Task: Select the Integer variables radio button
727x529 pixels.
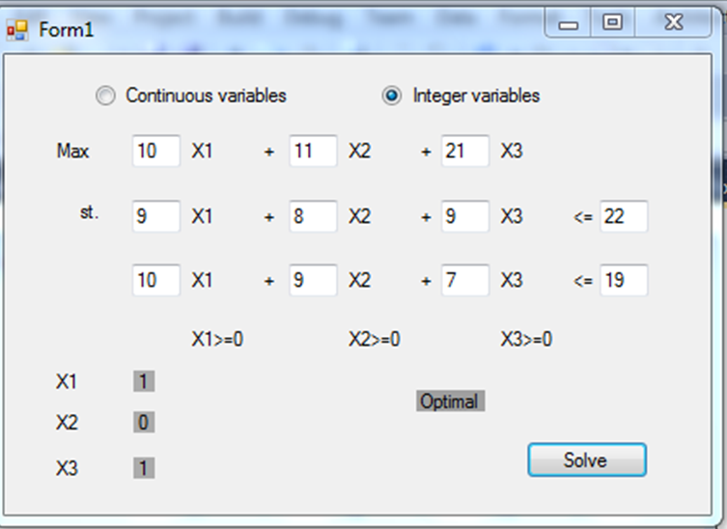Action: 392,96
